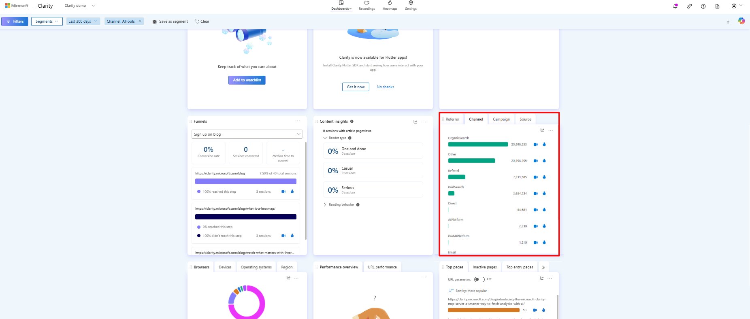
Task: Open the Filters panel
Action: click(x=15, y=21)
